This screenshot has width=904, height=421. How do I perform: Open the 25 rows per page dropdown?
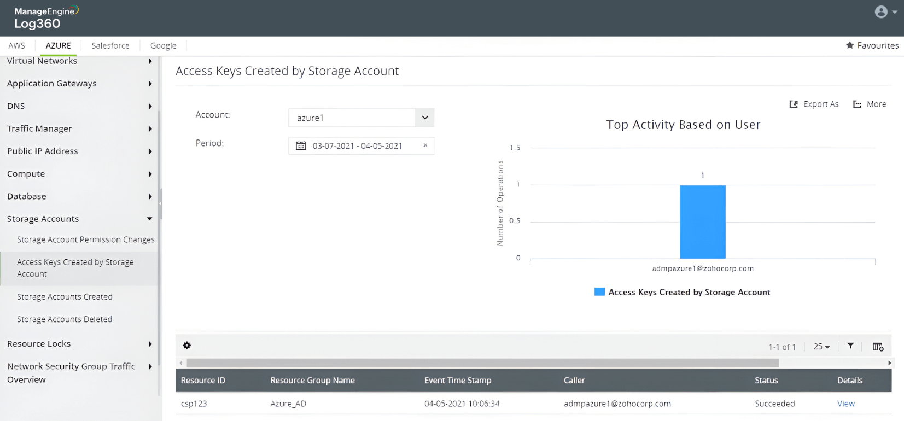[x=821, y=347]
